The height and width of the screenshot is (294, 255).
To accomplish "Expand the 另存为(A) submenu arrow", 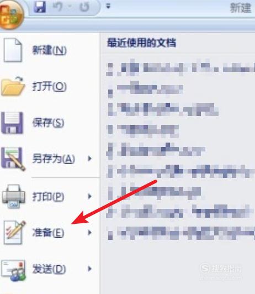I will [89, 159].
